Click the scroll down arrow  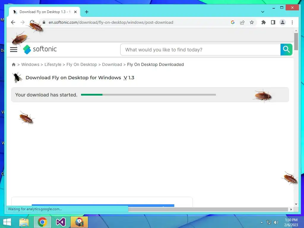coord(296,204)
